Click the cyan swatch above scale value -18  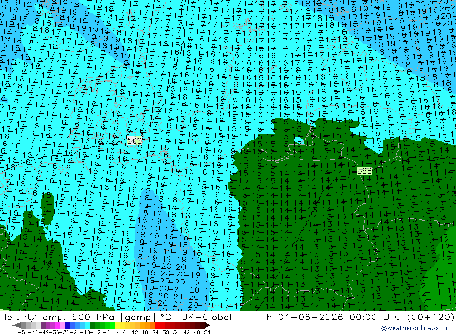click(x=88, y=325)
